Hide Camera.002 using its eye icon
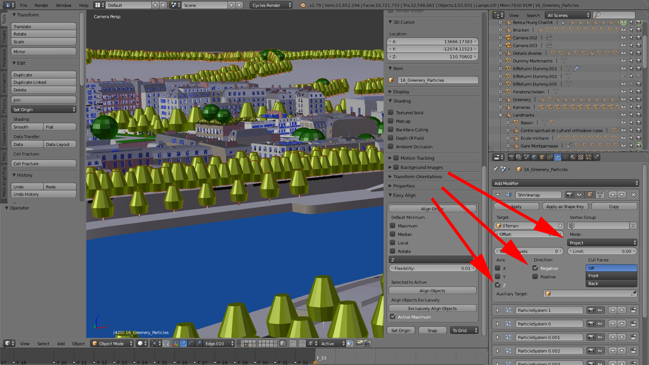649x365 pixels. pyautogui.click(x=623, y=38)
